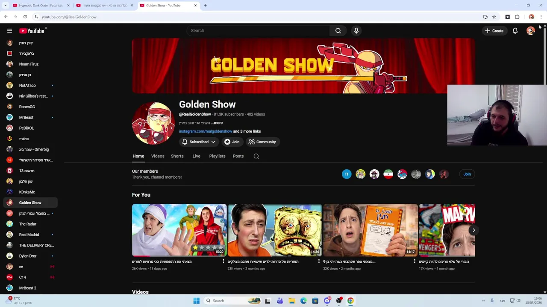Open the instagram.com/realgoldenshow link
The image size is (547, 307).
pos(206,131)
